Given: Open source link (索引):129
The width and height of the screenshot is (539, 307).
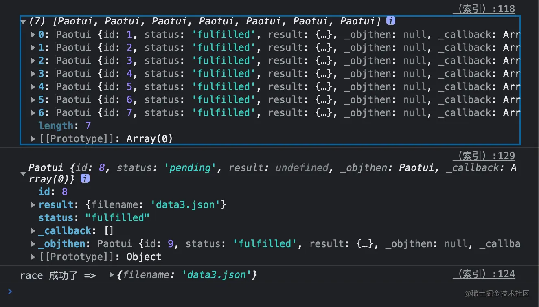Looking at the screenshot, I should point(484,156).
